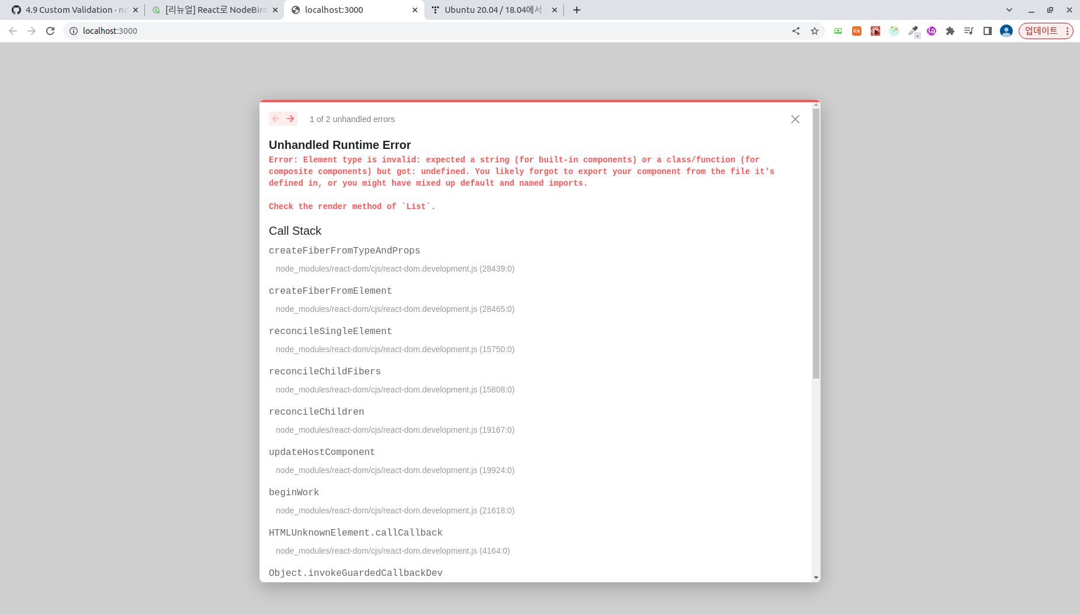The image size is (1080, 615).
Task: Bookmark this page with the star icon
Action: [815, 31]
